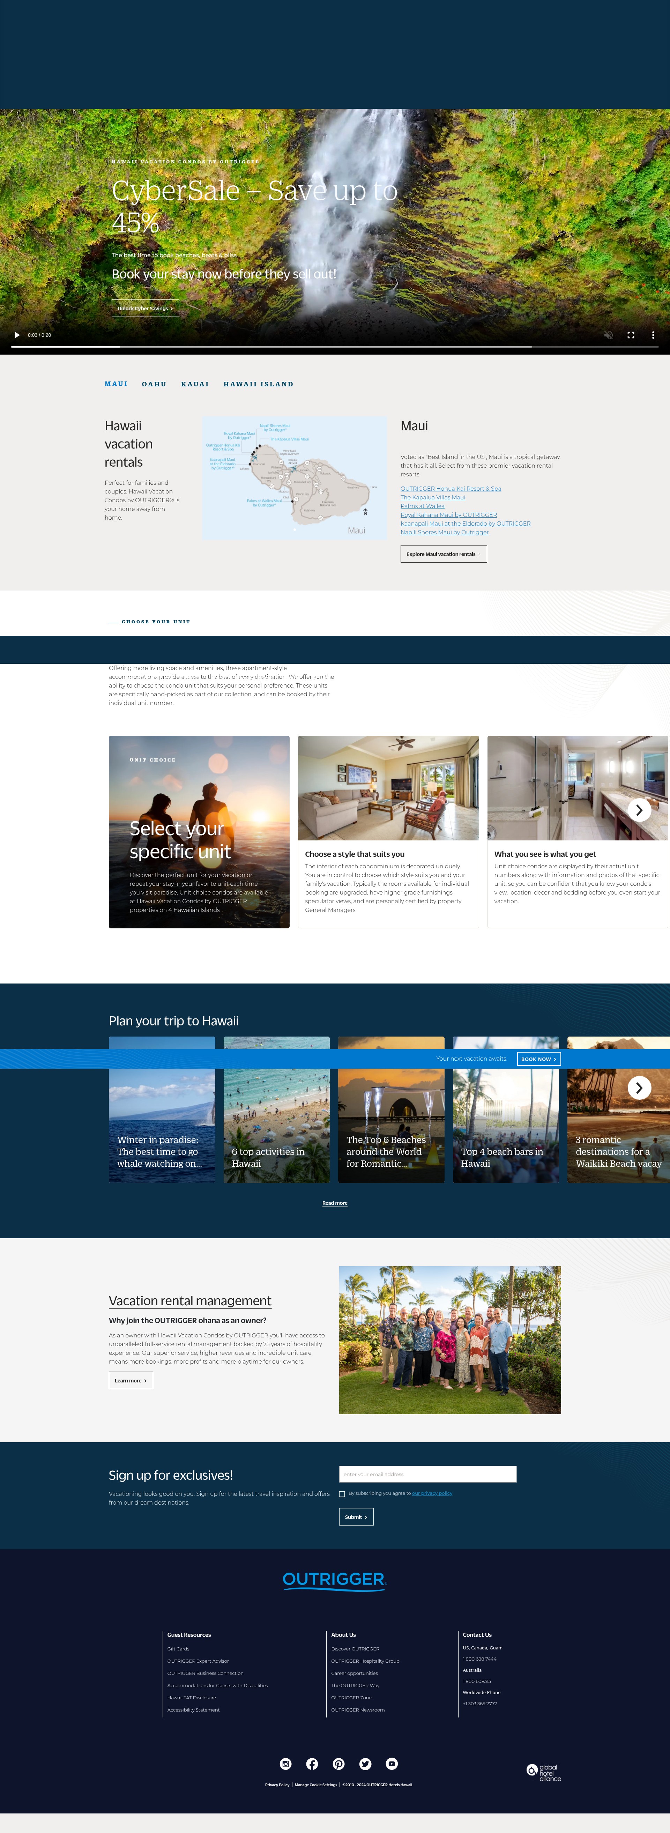Image resolution: width=670 pixels, height=1833 pixels.
Task: Open Twitter social icon
Action: pos(365,1764)
